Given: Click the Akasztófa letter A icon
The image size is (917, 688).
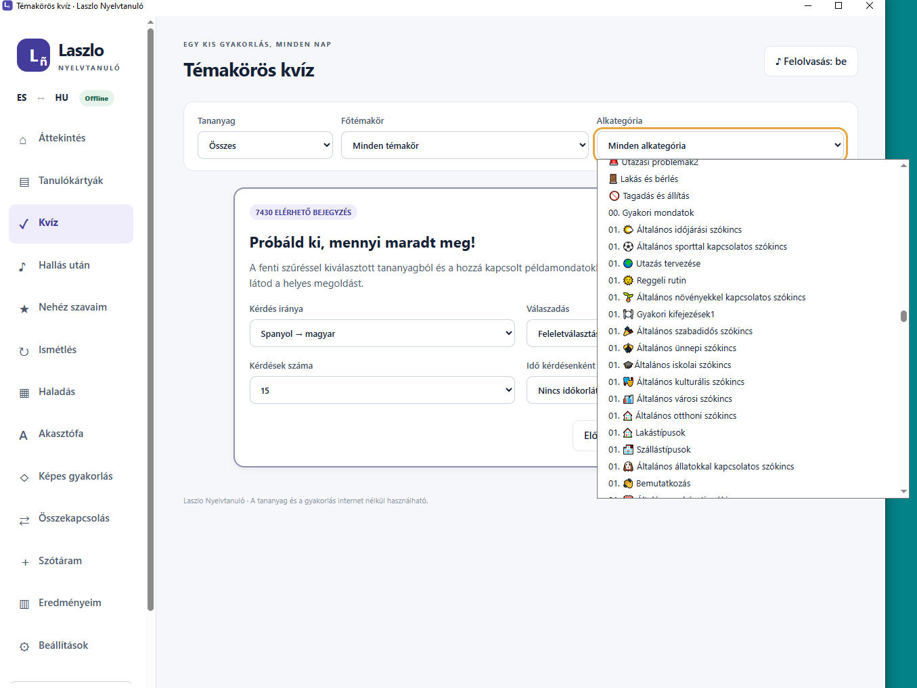Looking at the screenshot, I should [x=23, y=435].
